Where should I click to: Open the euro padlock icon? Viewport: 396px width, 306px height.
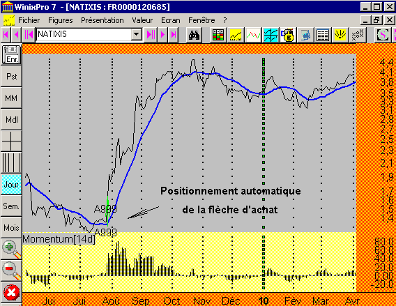pyautogui.click(x=288, y=35)
